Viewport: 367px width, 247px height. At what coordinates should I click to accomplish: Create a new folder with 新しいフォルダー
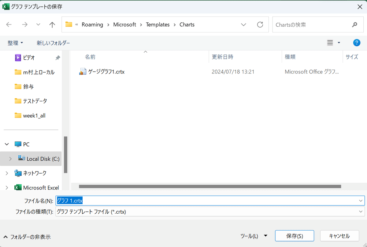53,43
